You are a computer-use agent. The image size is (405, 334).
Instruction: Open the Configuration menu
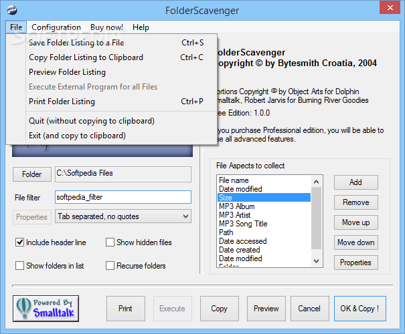pyautogui.click(x=56, y=27)
